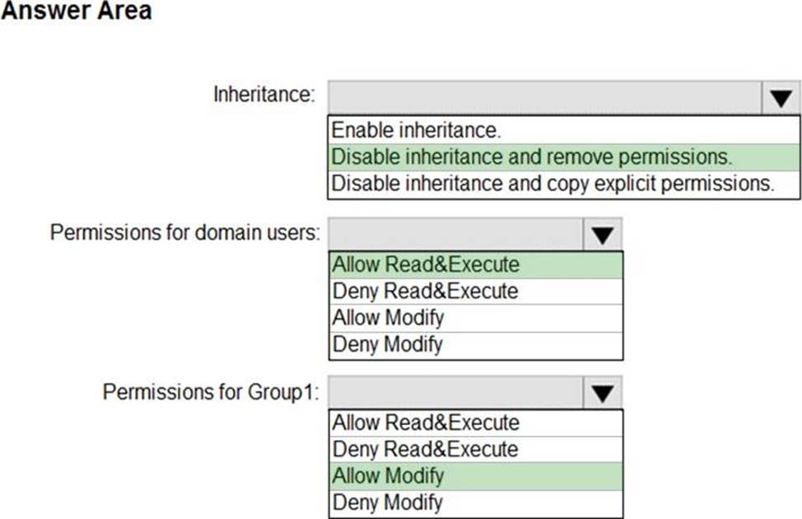Image resolution: width=802 pixels, height=519 pixels.
Task: Click the 'Permissions for domain users:' label
Action: [185, 232]
